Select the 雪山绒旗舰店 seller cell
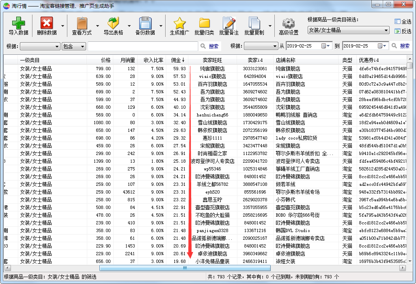Viewport: 416px width, 284px height. [x=212, y=123]
